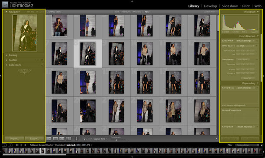The image size is (265, 158).
Task: Collapse the Keywording panel
Action: 258,83
